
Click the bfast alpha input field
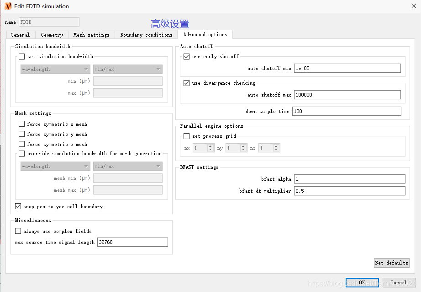coord(350,179)
